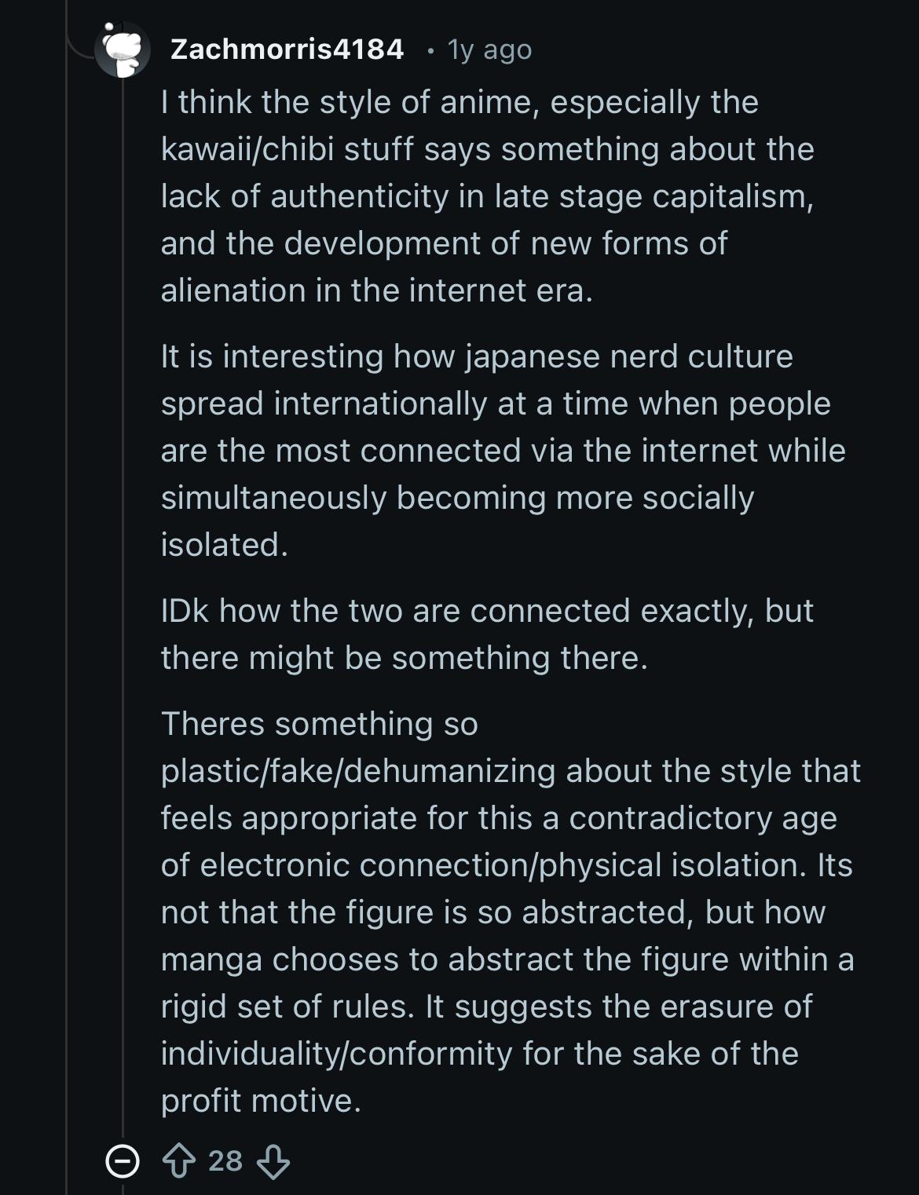919x1195 pixels.
Task: Click paragraph starting "I think the style"
Action: click(487, 196)
